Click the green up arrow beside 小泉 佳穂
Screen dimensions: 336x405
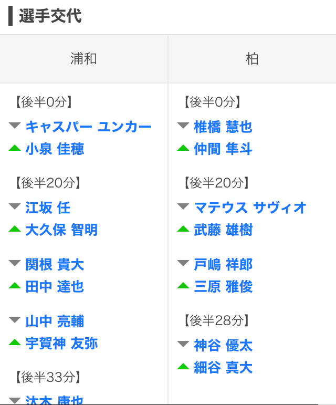pos(15,148)
